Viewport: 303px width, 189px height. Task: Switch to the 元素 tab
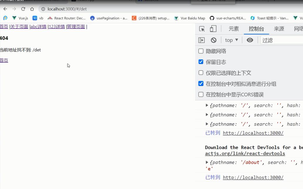234,28
